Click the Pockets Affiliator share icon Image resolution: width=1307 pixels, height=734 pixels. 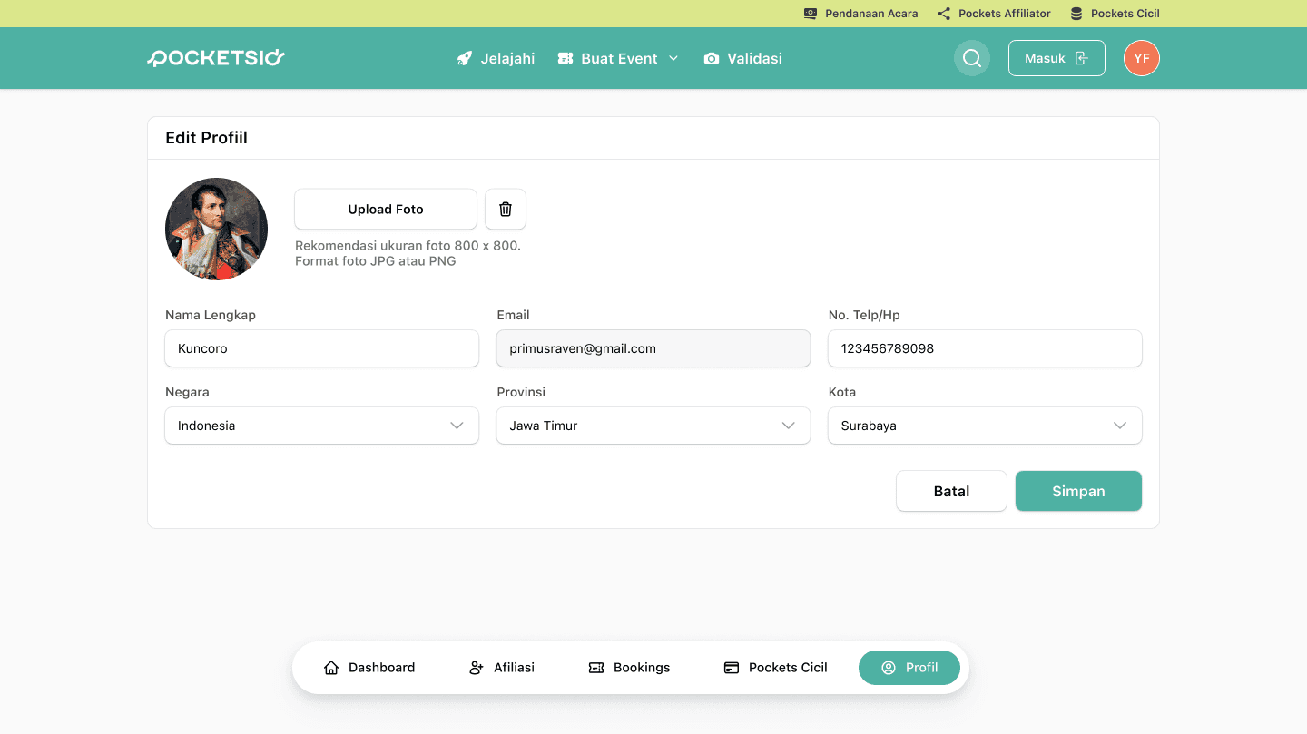coord(944,14)
